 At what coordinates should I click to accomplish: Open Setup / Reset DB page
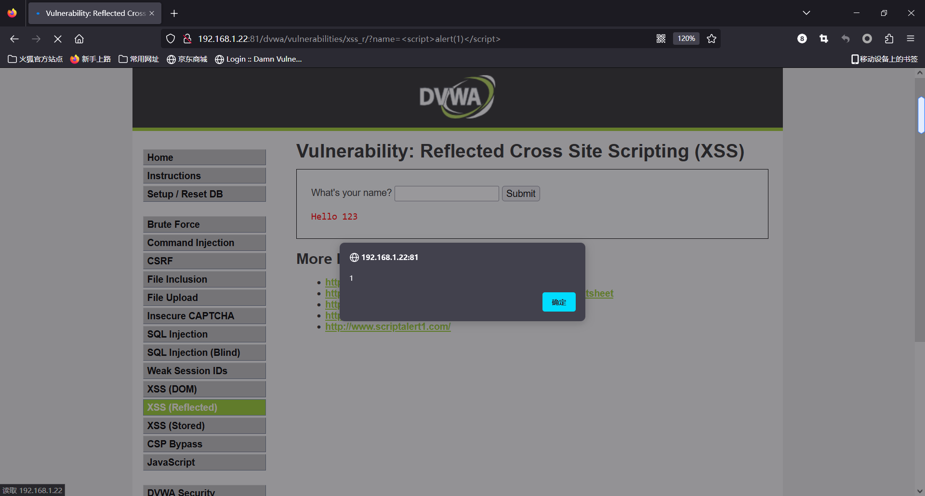coord(204,194)
